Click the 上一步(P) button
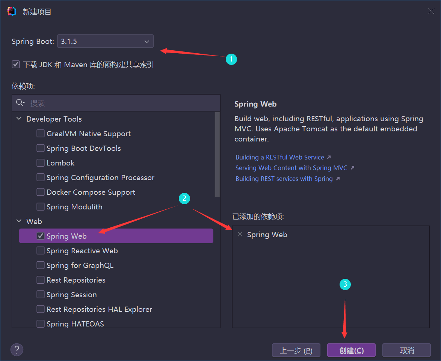 tap(296, 350)
